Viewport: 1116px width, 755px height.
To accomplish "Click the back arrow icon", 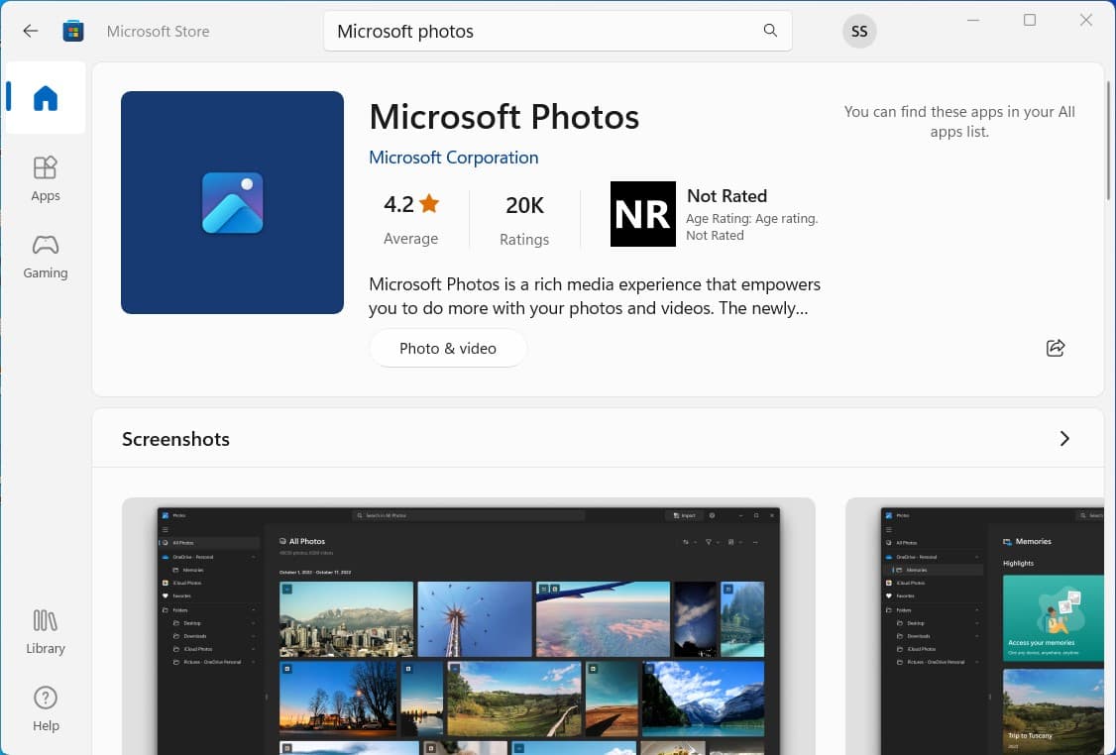I will coord(31,31).
